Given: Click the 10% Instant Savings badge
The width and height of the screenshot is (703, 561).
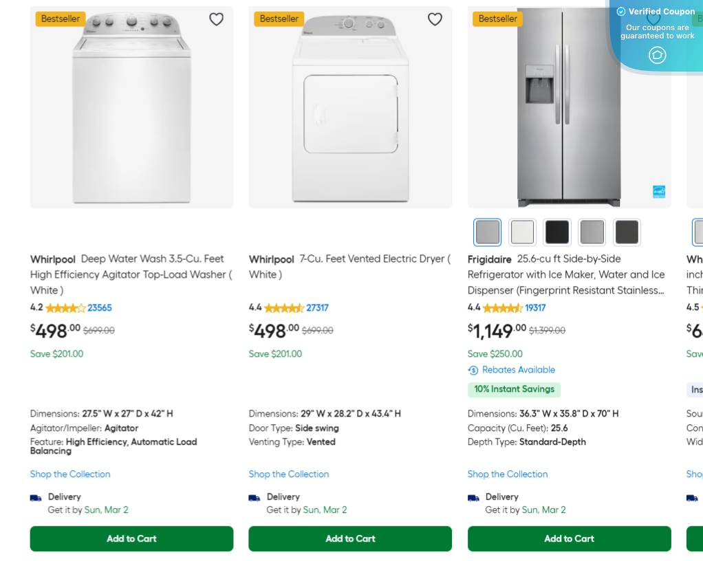Looking at the screenshot, I should tap(514, 389).
